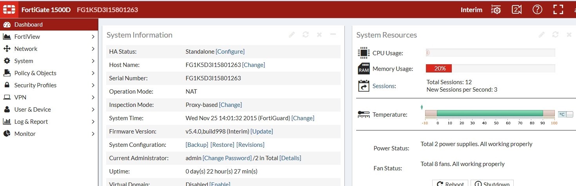
Task: Click the HA Status Configure link
Action: point(230,52)
